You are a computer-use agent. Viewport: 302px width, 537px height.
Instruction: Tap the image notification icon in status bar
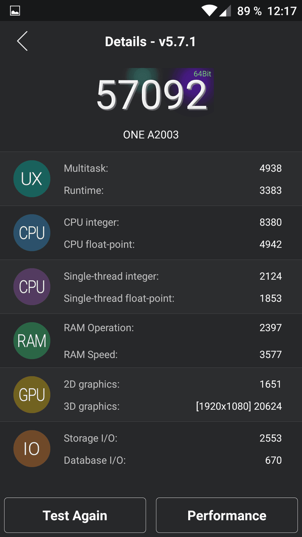tap(15, 11)
